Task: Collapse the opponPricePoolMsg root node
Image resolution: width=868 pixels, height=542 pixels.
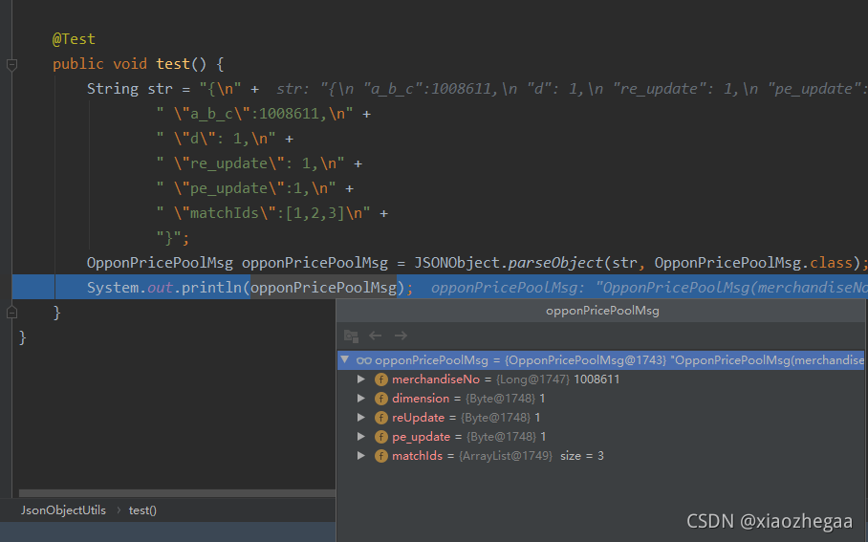Action: [345, 359]
